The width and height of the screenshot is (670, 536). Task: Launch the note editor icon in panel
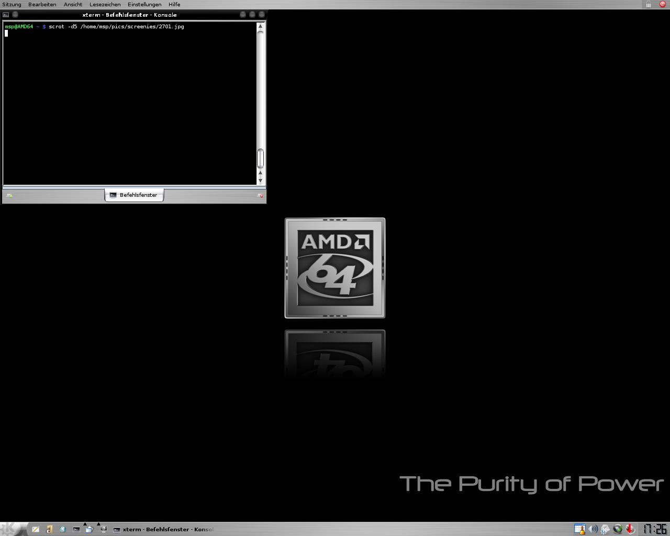coord(36,529)
